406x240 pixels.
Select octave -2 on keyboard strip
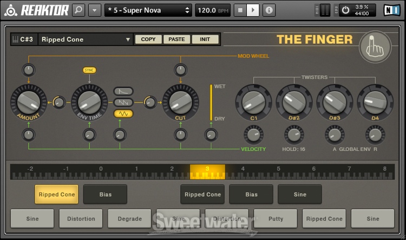point(30,172)
